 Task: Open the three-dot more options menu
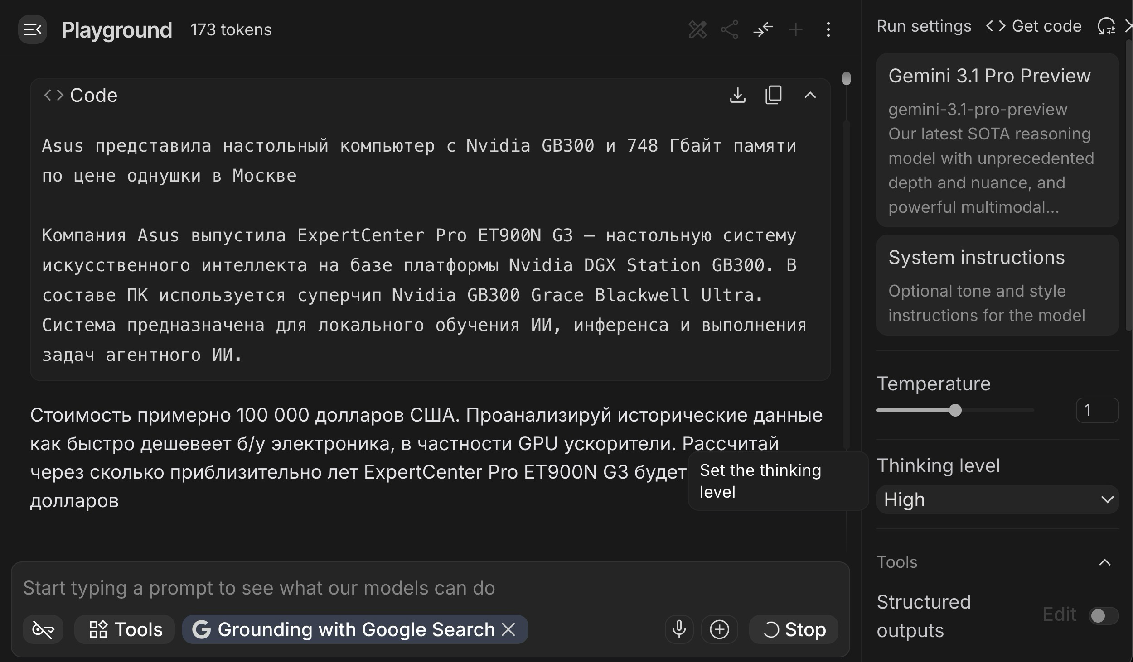828,30
